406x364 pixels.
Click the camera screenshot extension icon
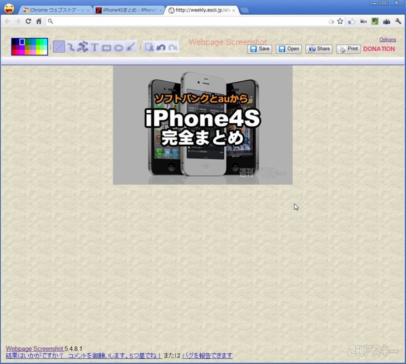386,22
